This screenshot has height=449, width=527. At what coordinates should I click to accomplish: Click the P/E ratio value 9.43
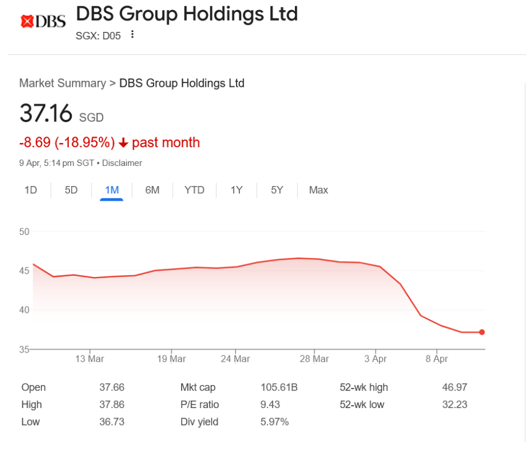270,404
